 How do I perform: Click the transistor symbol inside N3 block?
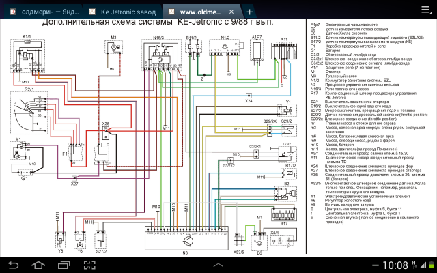[x=188, y=240]
